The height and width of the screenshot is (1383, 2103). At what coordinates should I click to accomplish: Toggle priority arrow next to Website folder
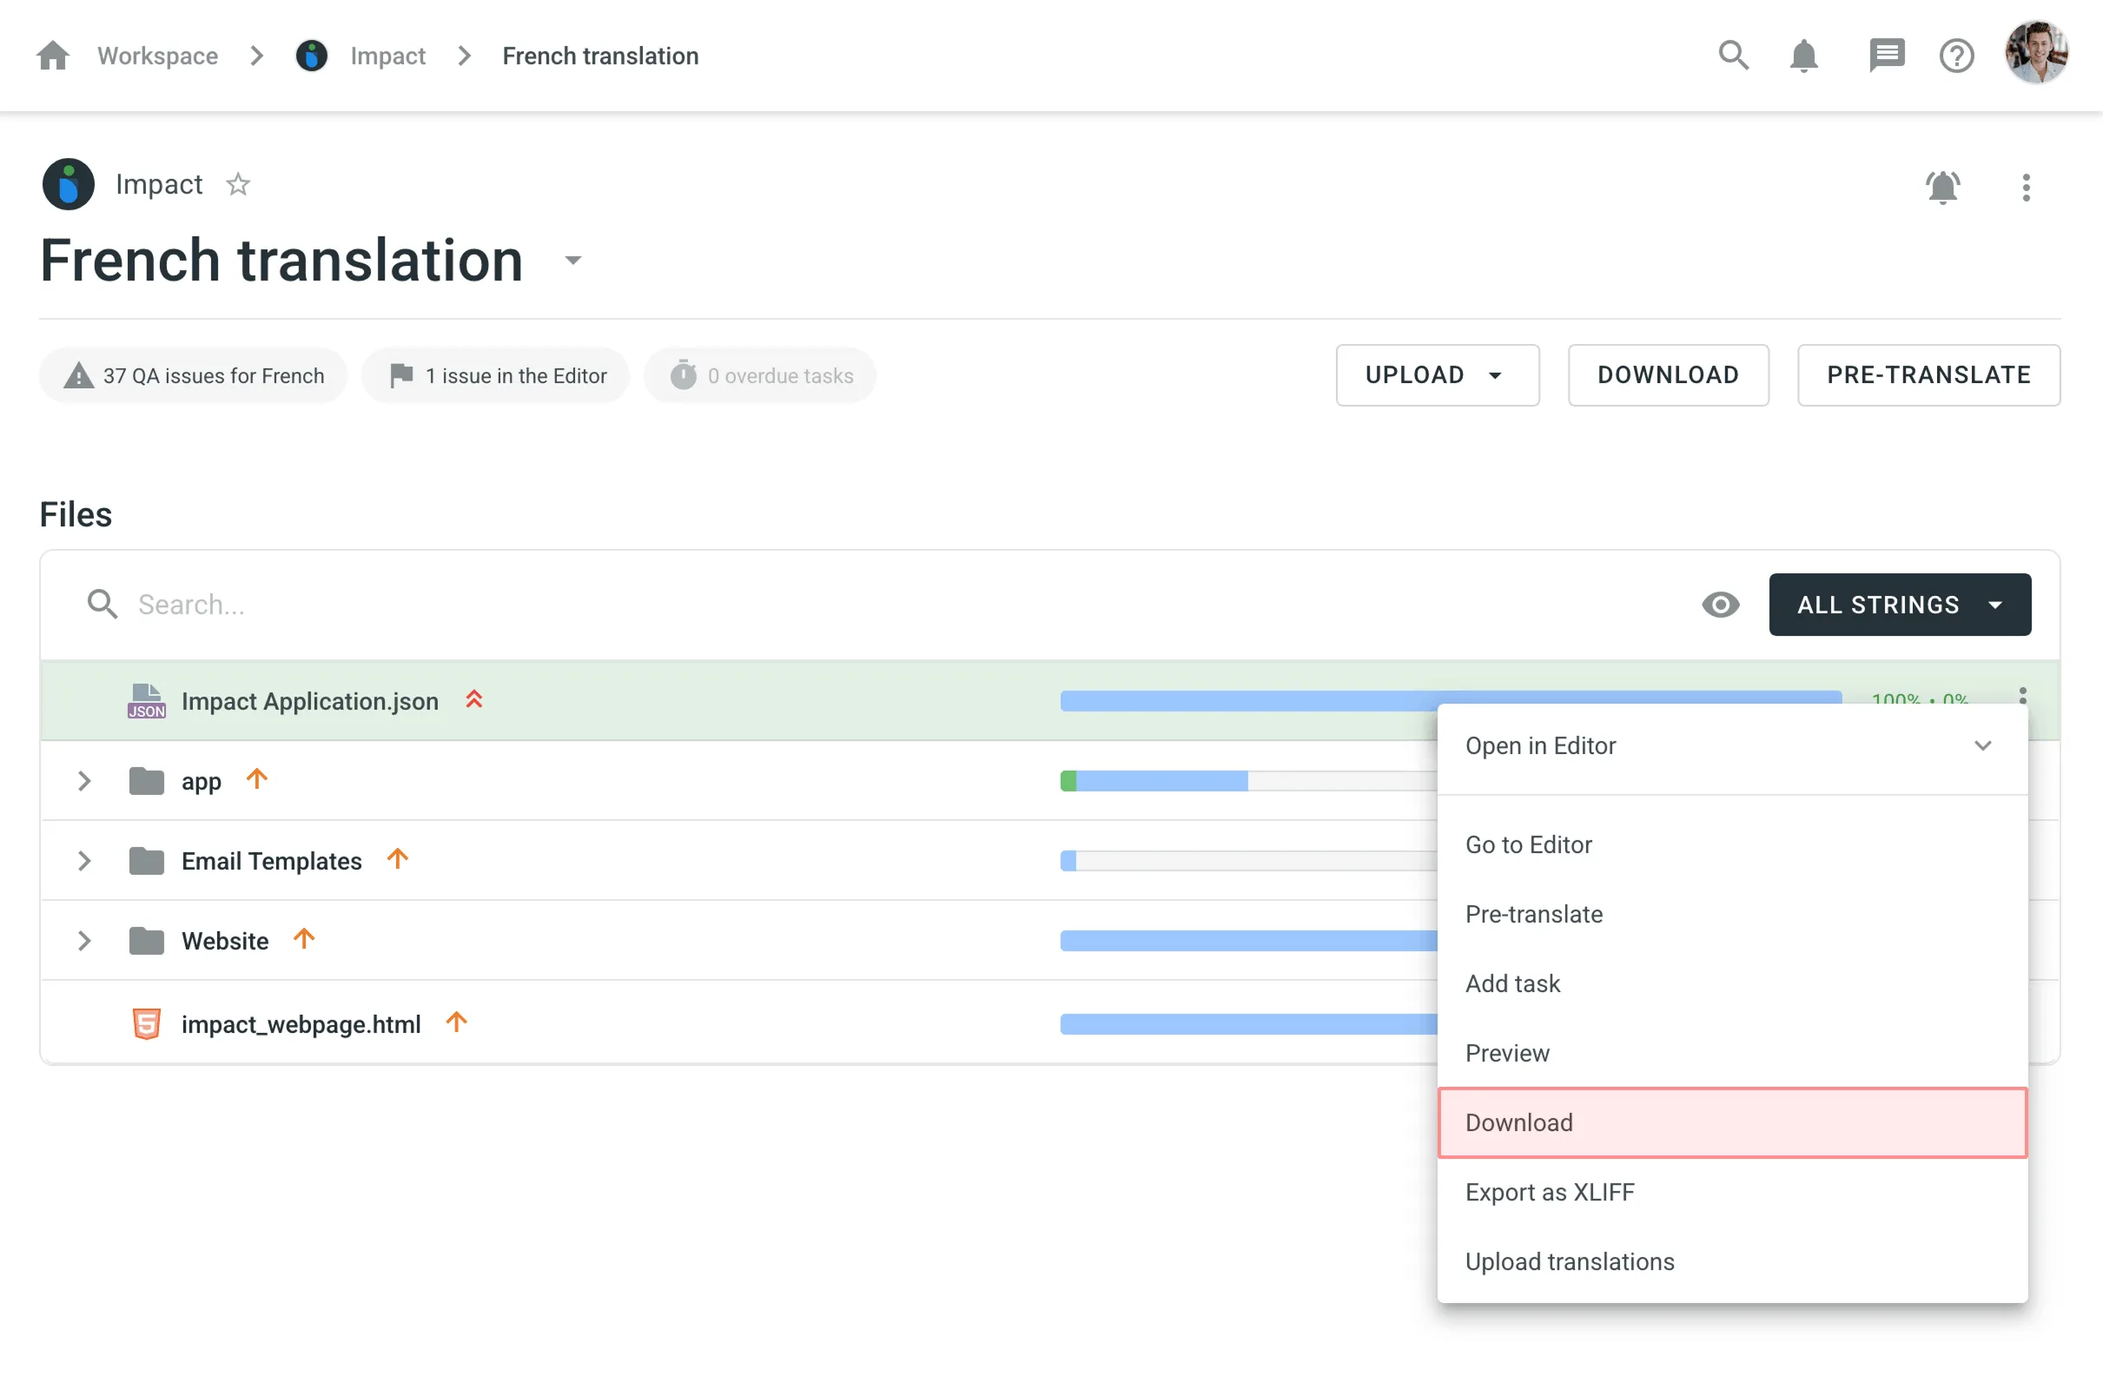(304, 939)
